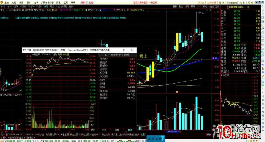
Task: Open the 资讯 menu
Action: [58, 3]
